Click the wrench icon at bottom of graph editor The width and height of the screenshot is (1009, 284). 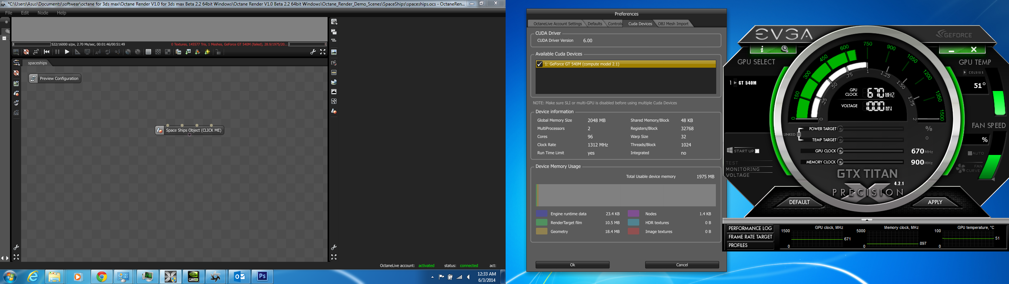pos(16,248)
